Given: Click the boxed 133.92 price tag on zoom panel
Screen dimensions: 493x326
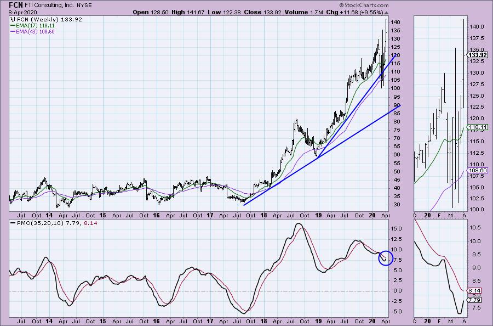Looking at the screenshot, I should (477, 55).
